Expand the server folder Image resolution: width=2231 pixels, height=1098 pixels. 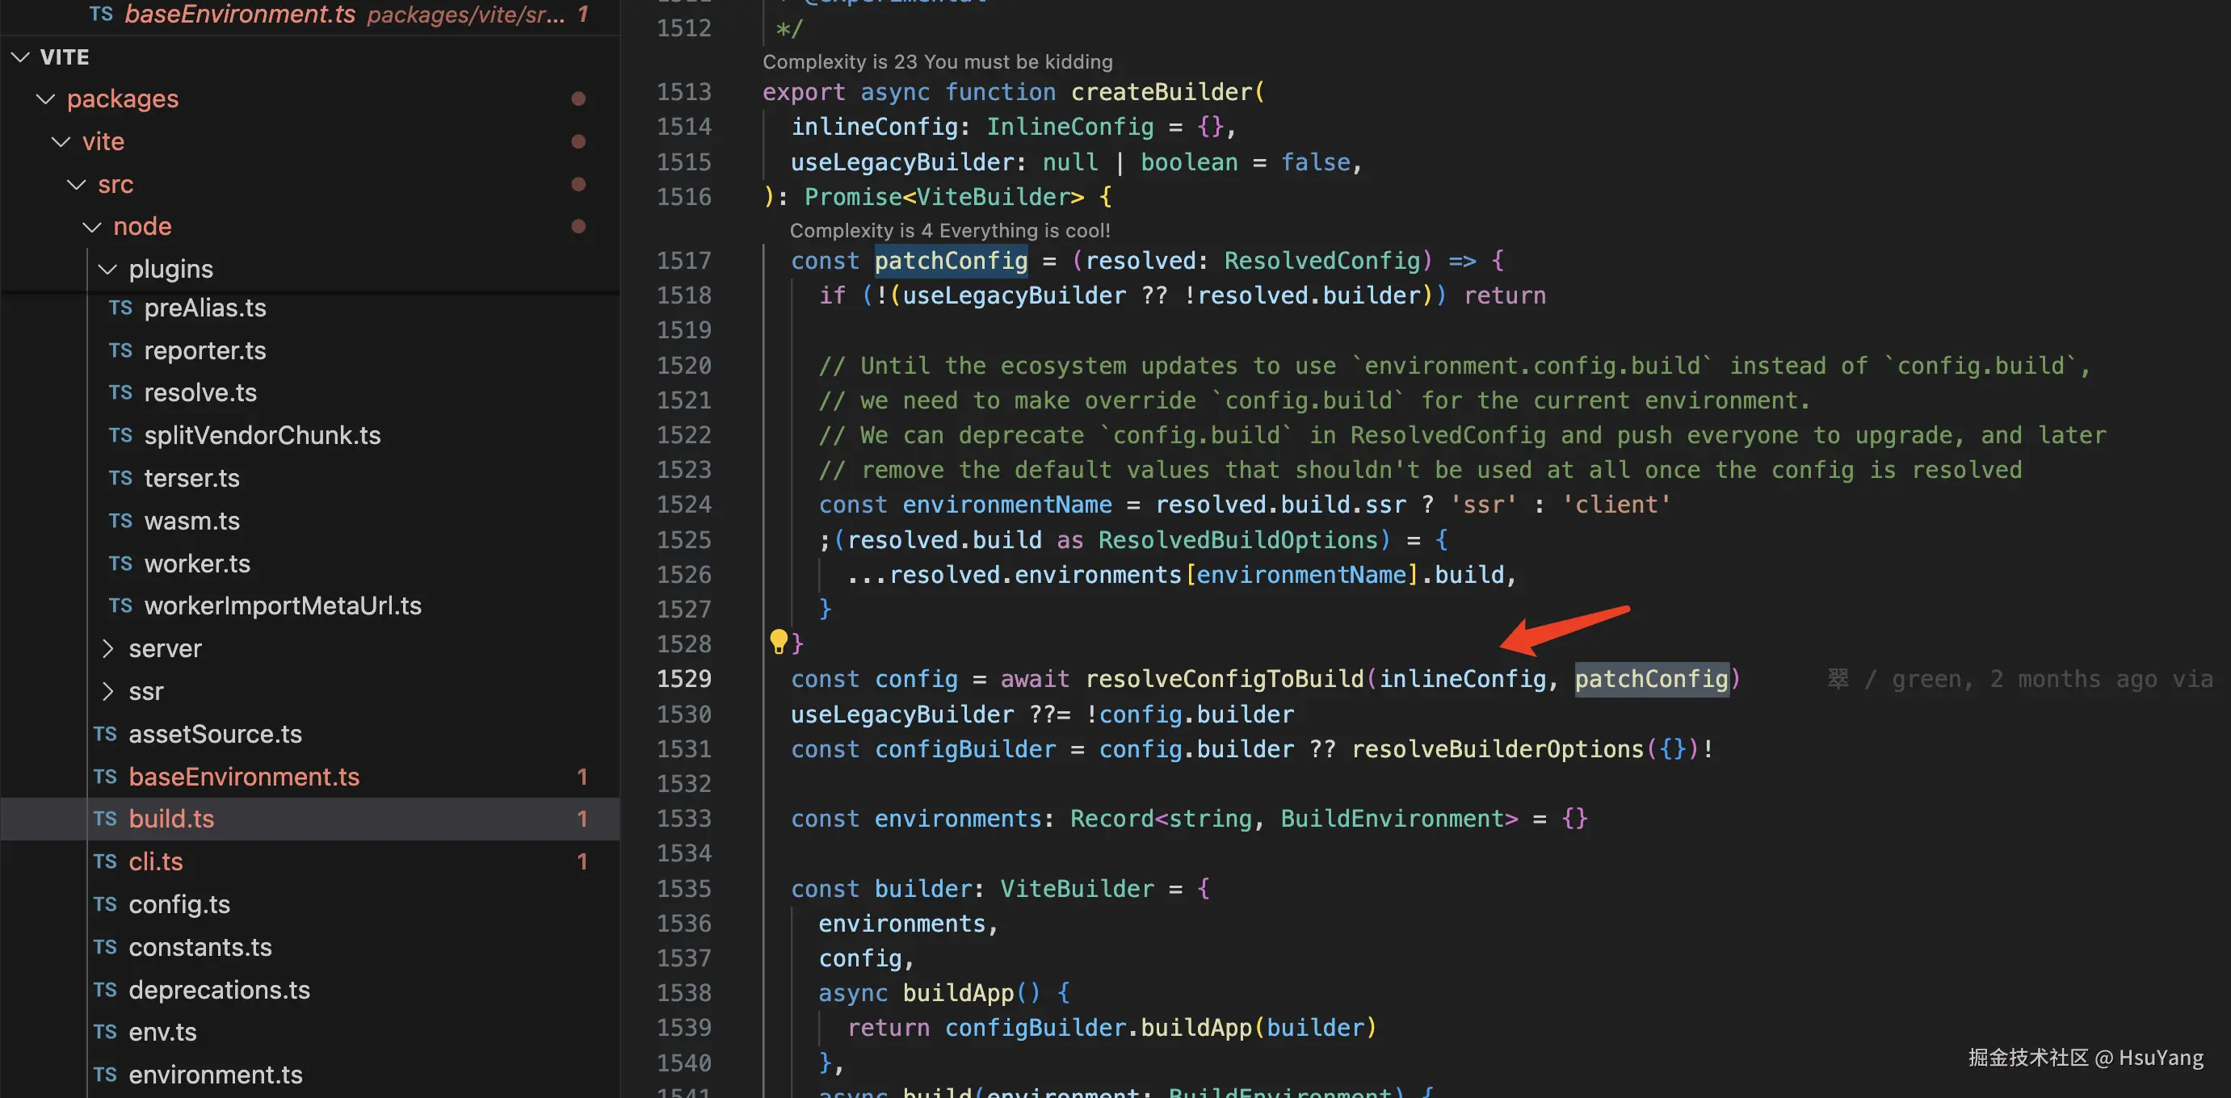[107, 647]
